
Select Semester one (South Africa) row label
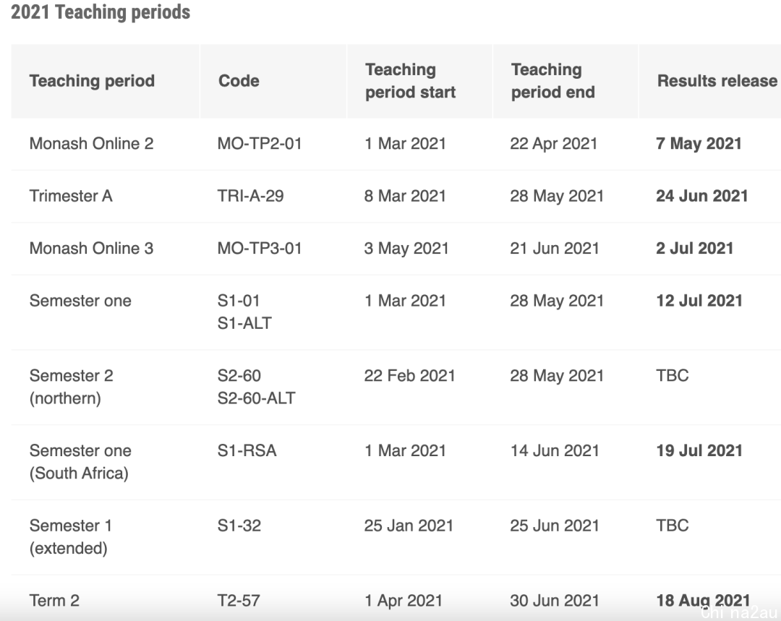click(x=80, y=462)
